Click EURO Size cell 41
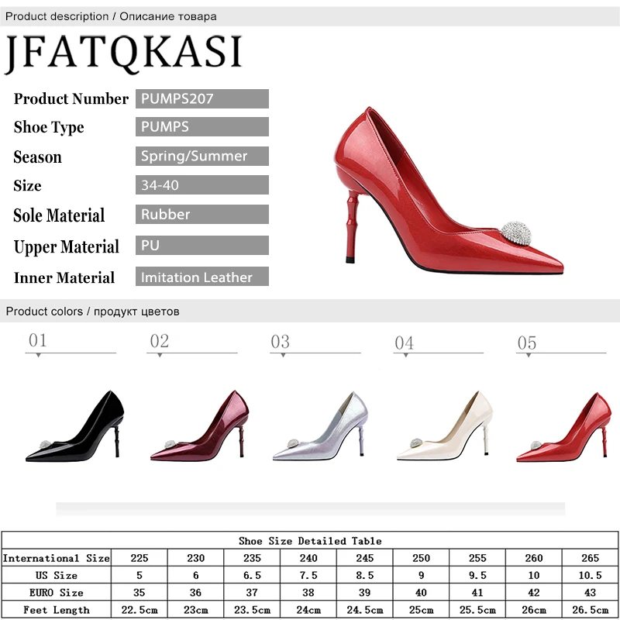This screenshot has height=620, width=620. [477, 592]
